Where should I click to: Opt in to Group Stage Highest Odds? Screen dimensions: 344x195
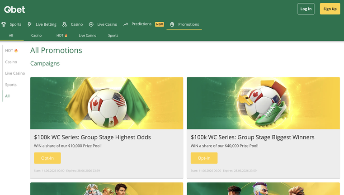[47, 158]
